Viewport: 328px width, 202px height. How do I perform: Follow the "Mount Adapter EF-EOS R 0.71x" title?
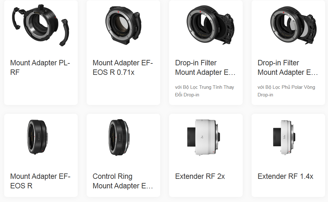pyautogui.click(x=123, y=68)
